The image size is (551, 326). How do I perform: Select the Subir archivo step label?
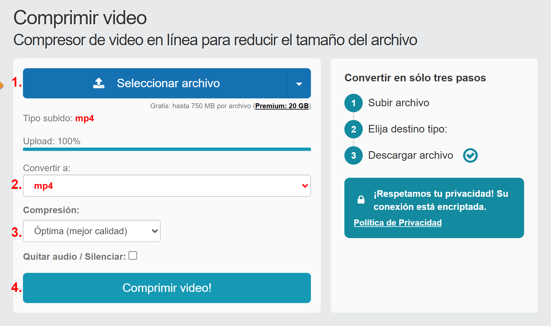(x=398, y=103)
